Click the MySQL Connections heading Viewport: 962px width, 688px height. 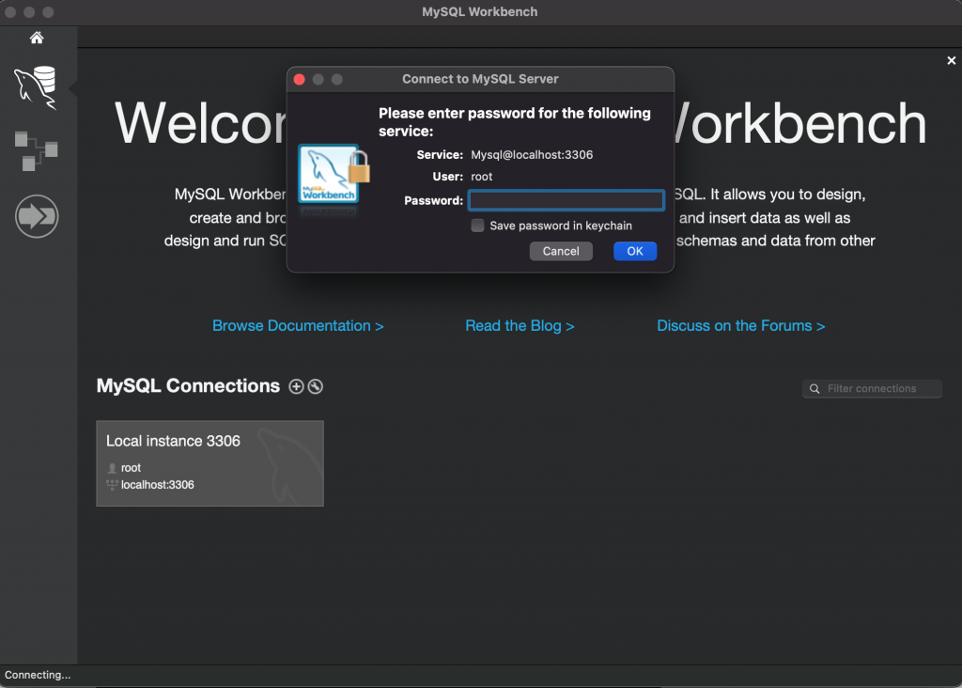pyautogui.click(x=188, y=385)
